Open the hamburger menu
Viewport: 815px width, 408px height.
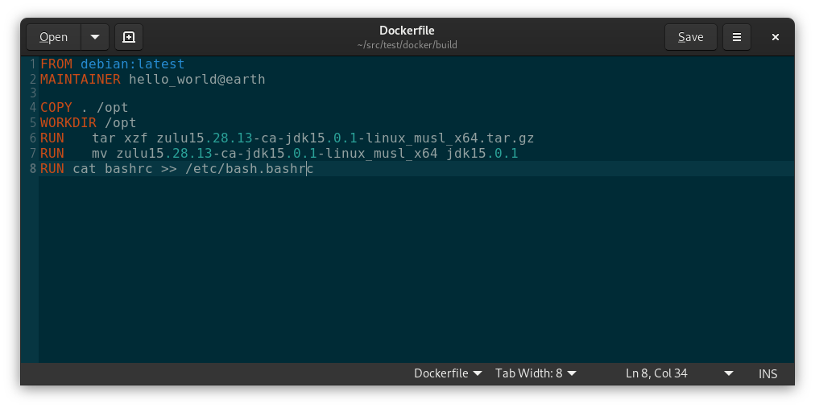[737, 37]
